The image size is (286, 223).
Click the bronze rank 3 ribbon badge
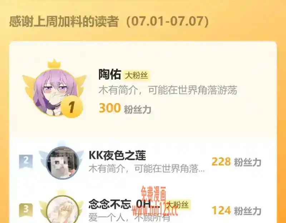pyautogui.click(x=26, y=210)
